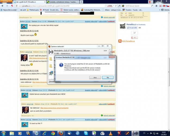
Task: Open the Záložky bookmarks menu
Action: coord(166,10)
